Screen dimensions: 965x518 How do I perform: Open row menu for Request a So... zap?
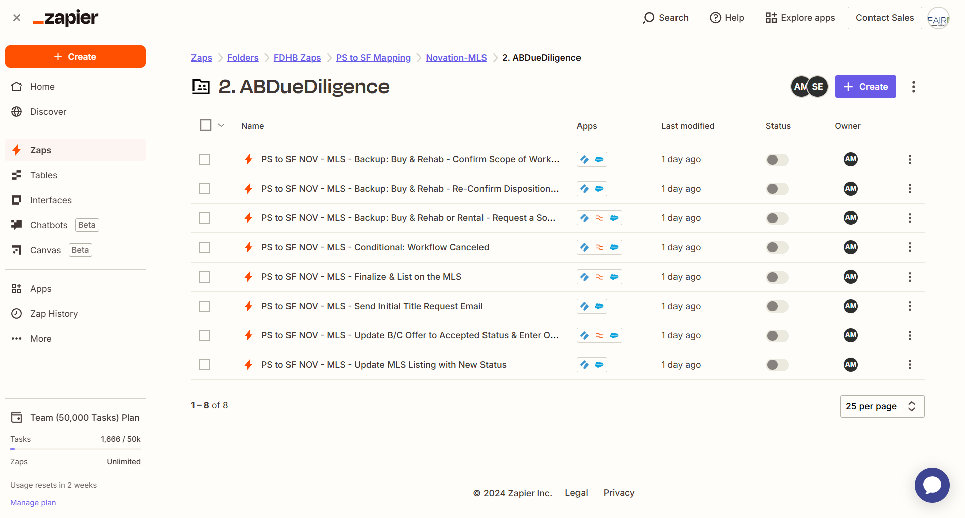click(x=910, y=218)
